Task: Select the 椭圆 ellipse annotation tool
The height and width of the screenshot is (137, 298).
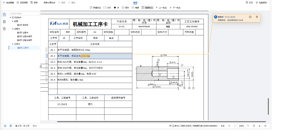Action: [x=136, y=8]
